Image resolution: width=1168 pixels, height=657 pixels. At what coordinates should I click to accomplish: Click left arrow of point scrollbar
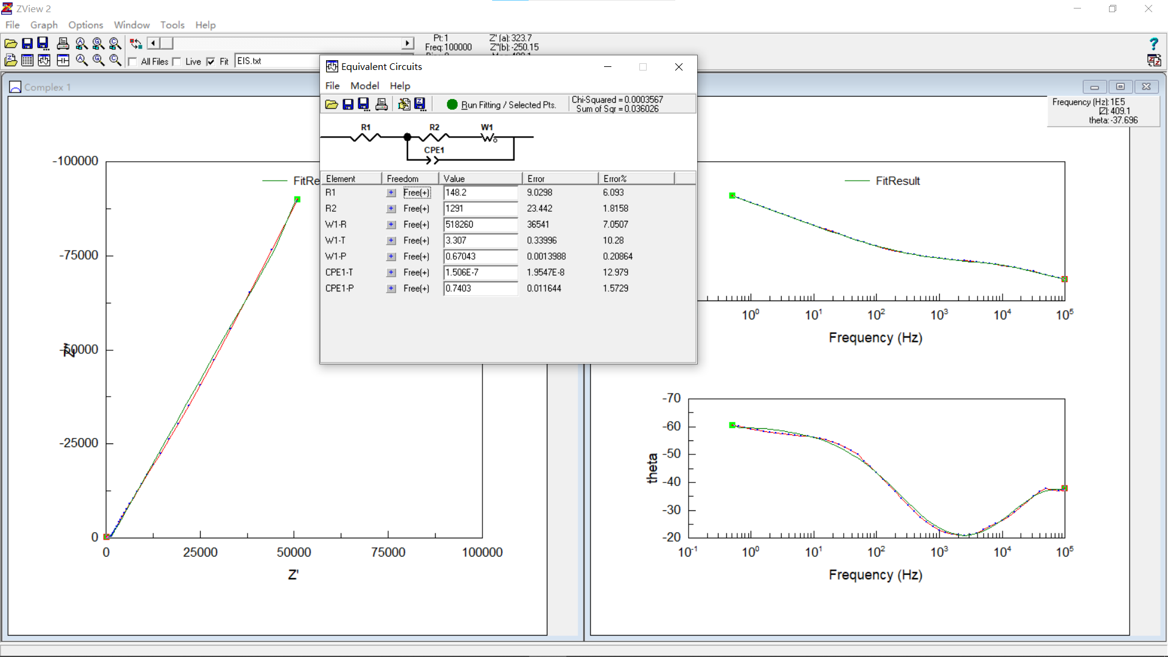pos(153,43)
